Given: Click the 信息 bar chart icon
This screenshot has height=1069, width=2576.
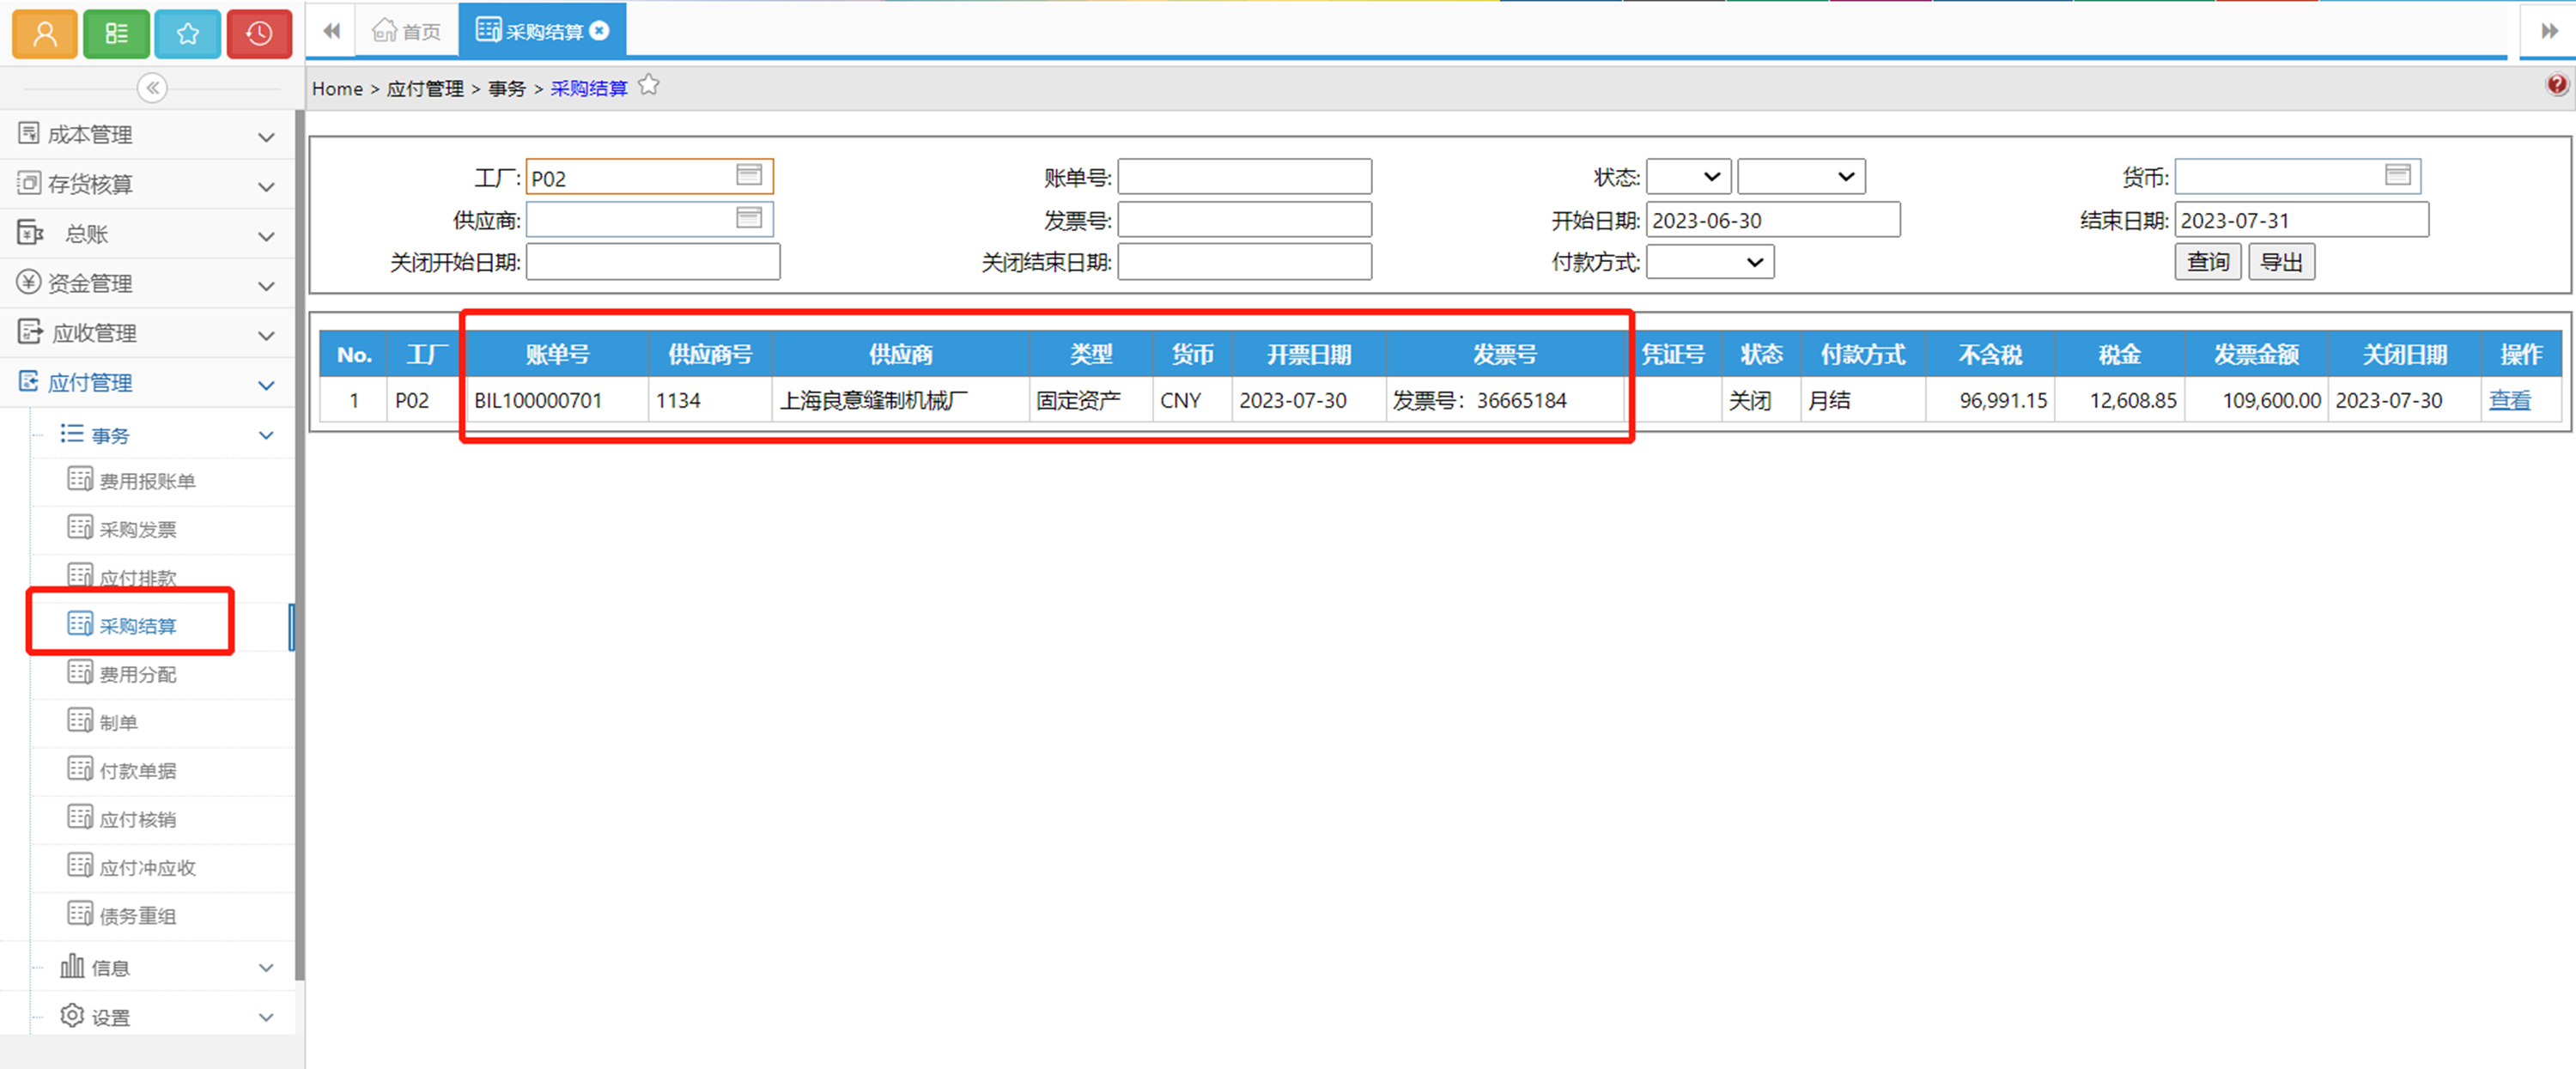Looking at the screenshot, I should (72, 965).
